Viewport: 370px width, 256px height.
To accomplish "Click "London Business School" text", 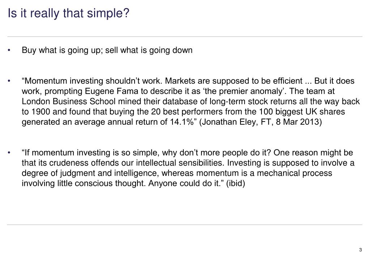I will click(x=69, y=102).
